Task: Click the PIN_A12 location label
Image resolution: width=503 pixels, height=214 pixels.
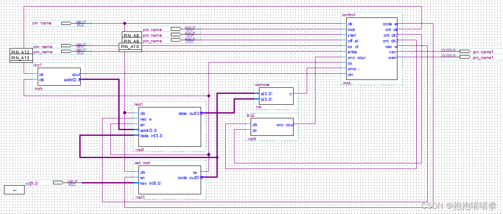Action: (21, 52)
